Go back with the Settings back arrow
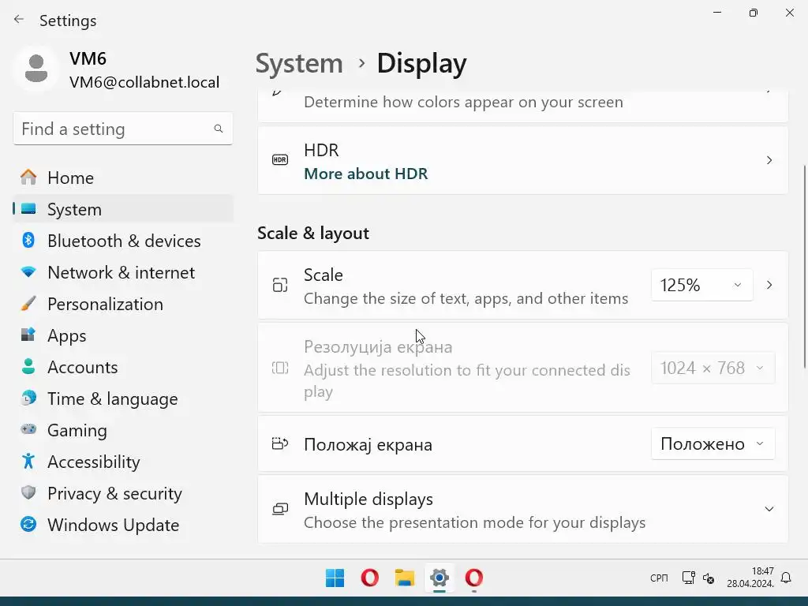This screenshot has width=808, height=606. coord(19,20)
